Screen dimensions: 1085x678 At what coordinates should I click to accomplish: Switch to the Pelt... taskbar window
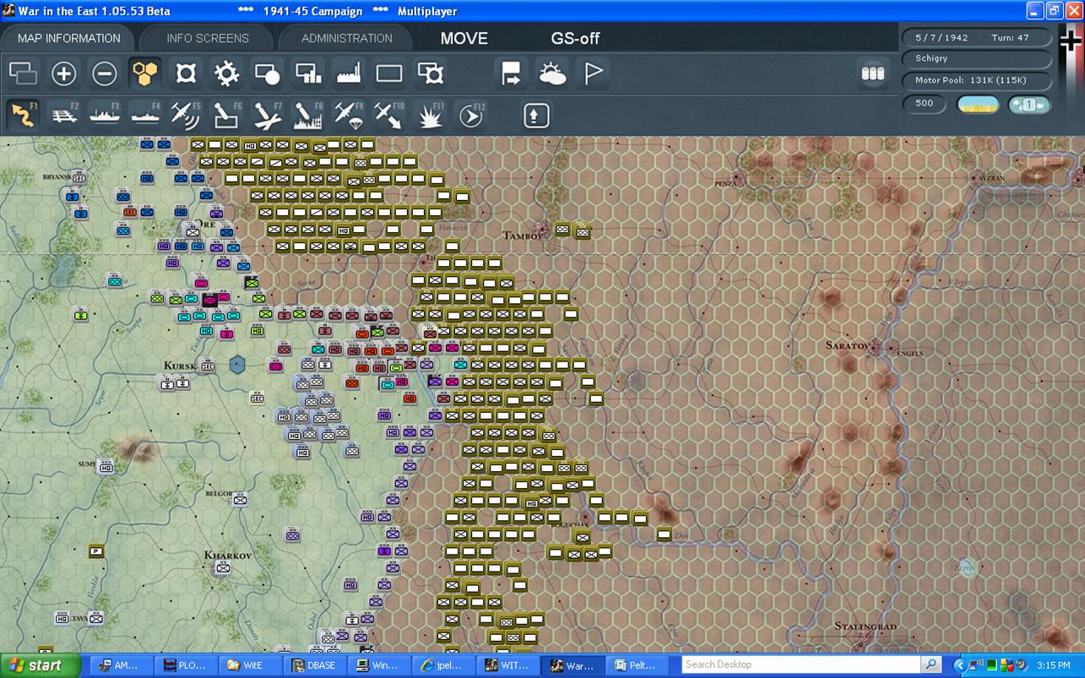637,665
